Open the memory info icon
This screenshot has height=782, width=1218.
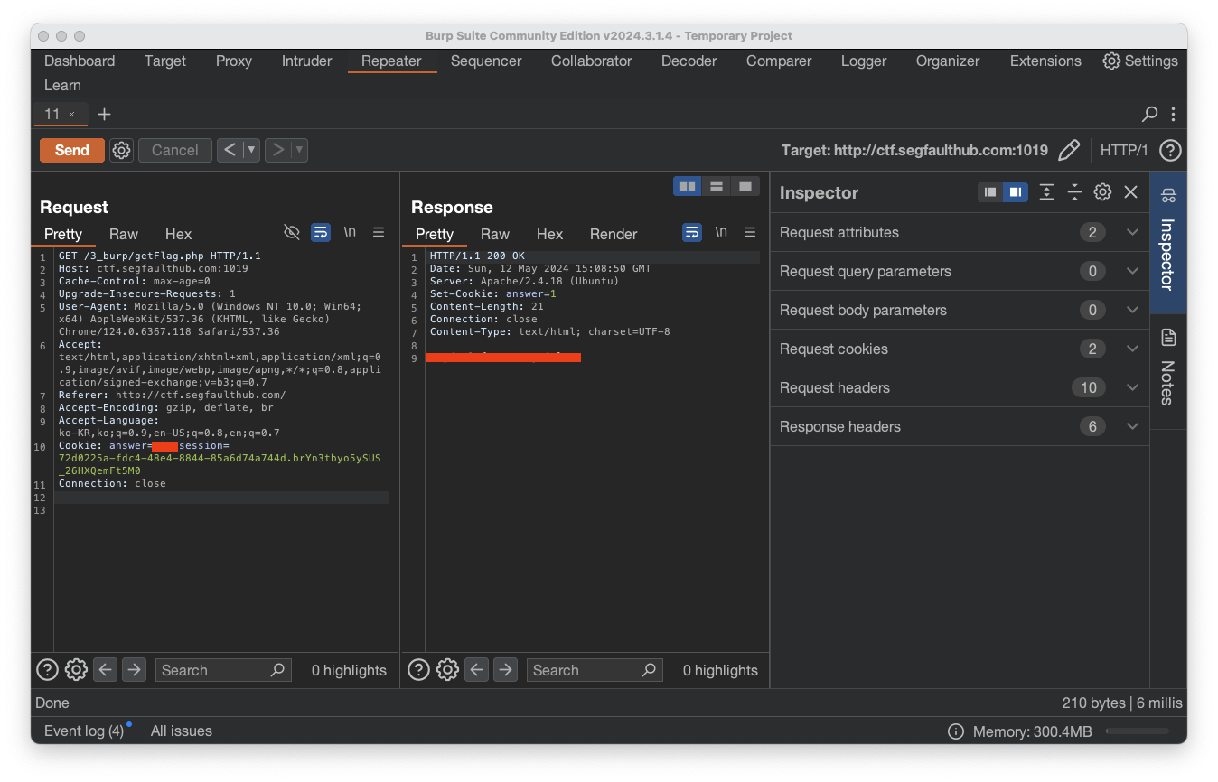tap(955, 731)
